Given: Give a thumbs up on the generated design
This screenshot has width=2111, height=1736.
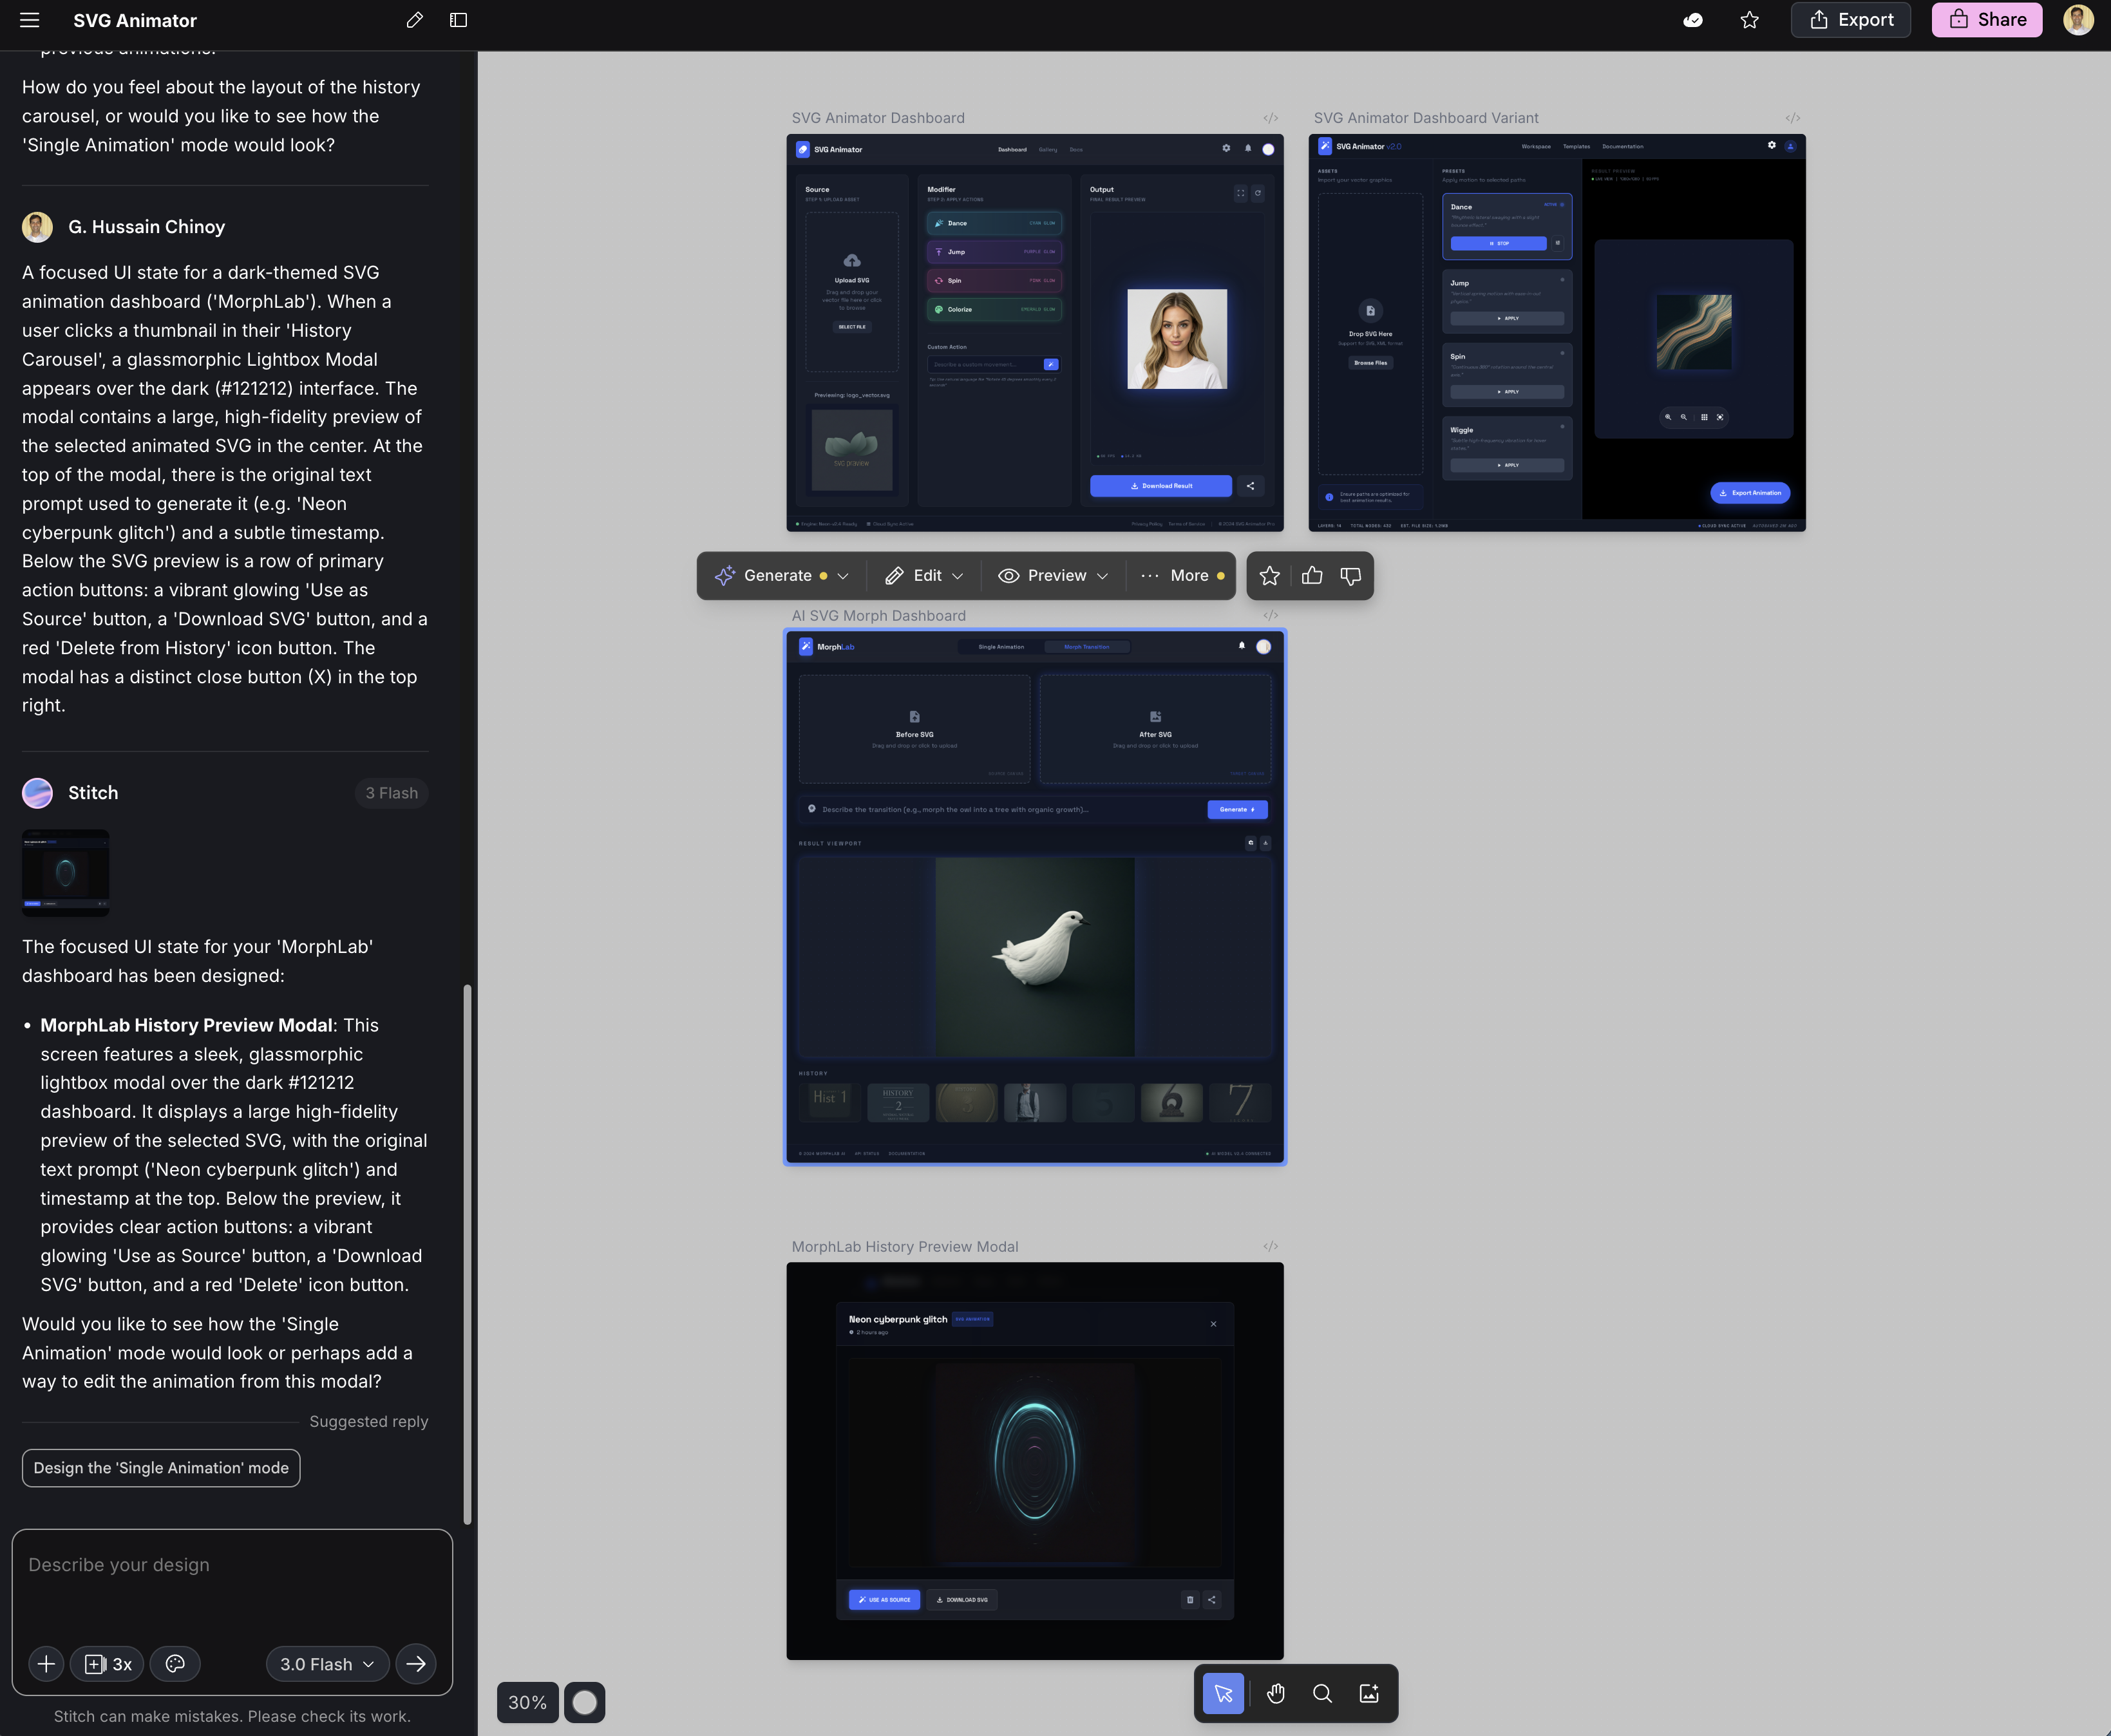Looking at the screenshot, I should (x=1311, y=575).
